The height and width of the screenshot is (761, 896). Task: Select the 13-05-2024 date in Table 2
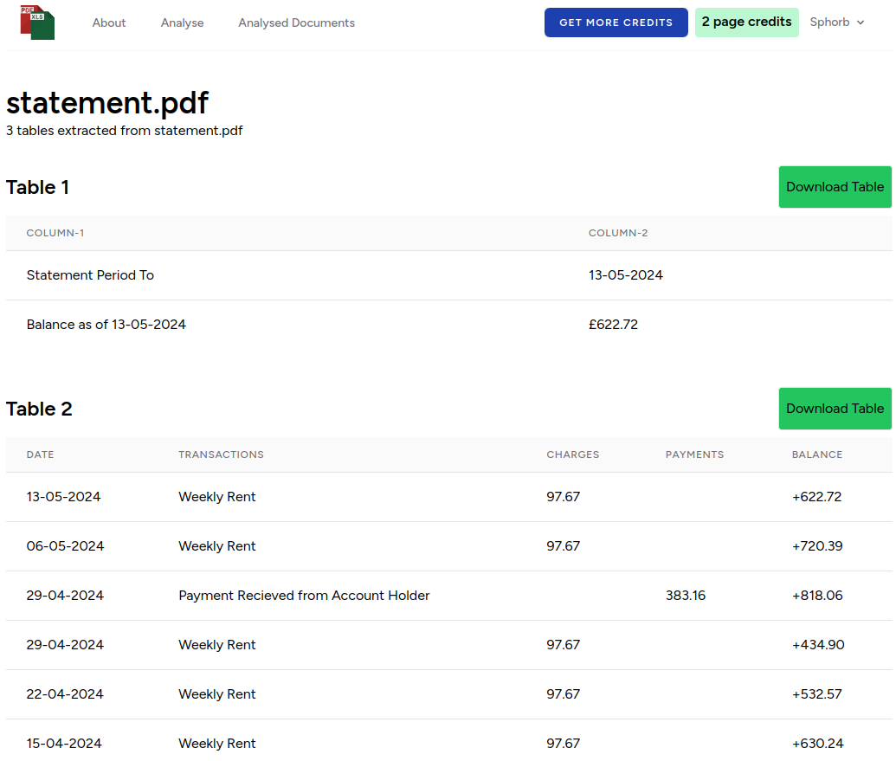(x=63, y=497)
